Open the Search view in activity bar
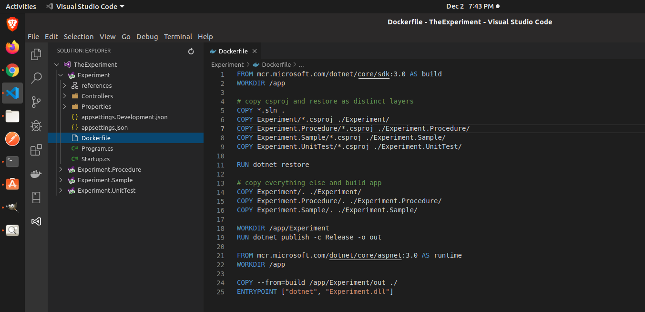 pyautogui.click(x=36, y=78)
